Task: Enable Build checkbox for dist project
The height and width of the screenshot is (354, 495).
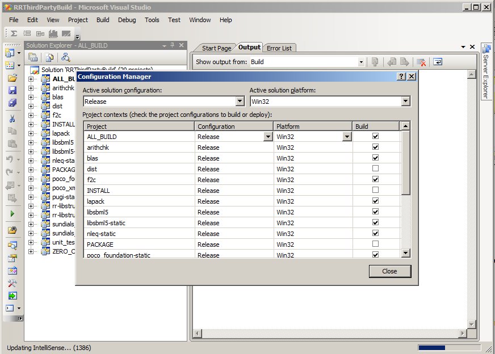Action: [x=375, y=169]
